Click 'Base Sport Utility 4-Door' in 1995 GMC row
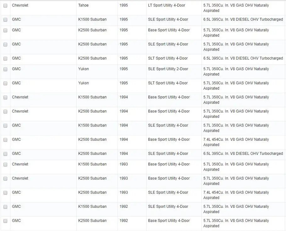Image resolution: width=286 pixels, height=231 pixels. (169, 30)
